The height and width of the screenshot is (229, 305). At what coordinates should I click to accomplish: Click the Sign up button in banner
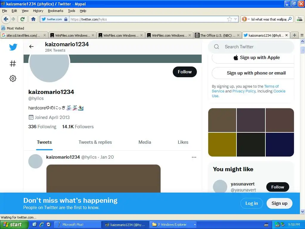coord(279,203)
